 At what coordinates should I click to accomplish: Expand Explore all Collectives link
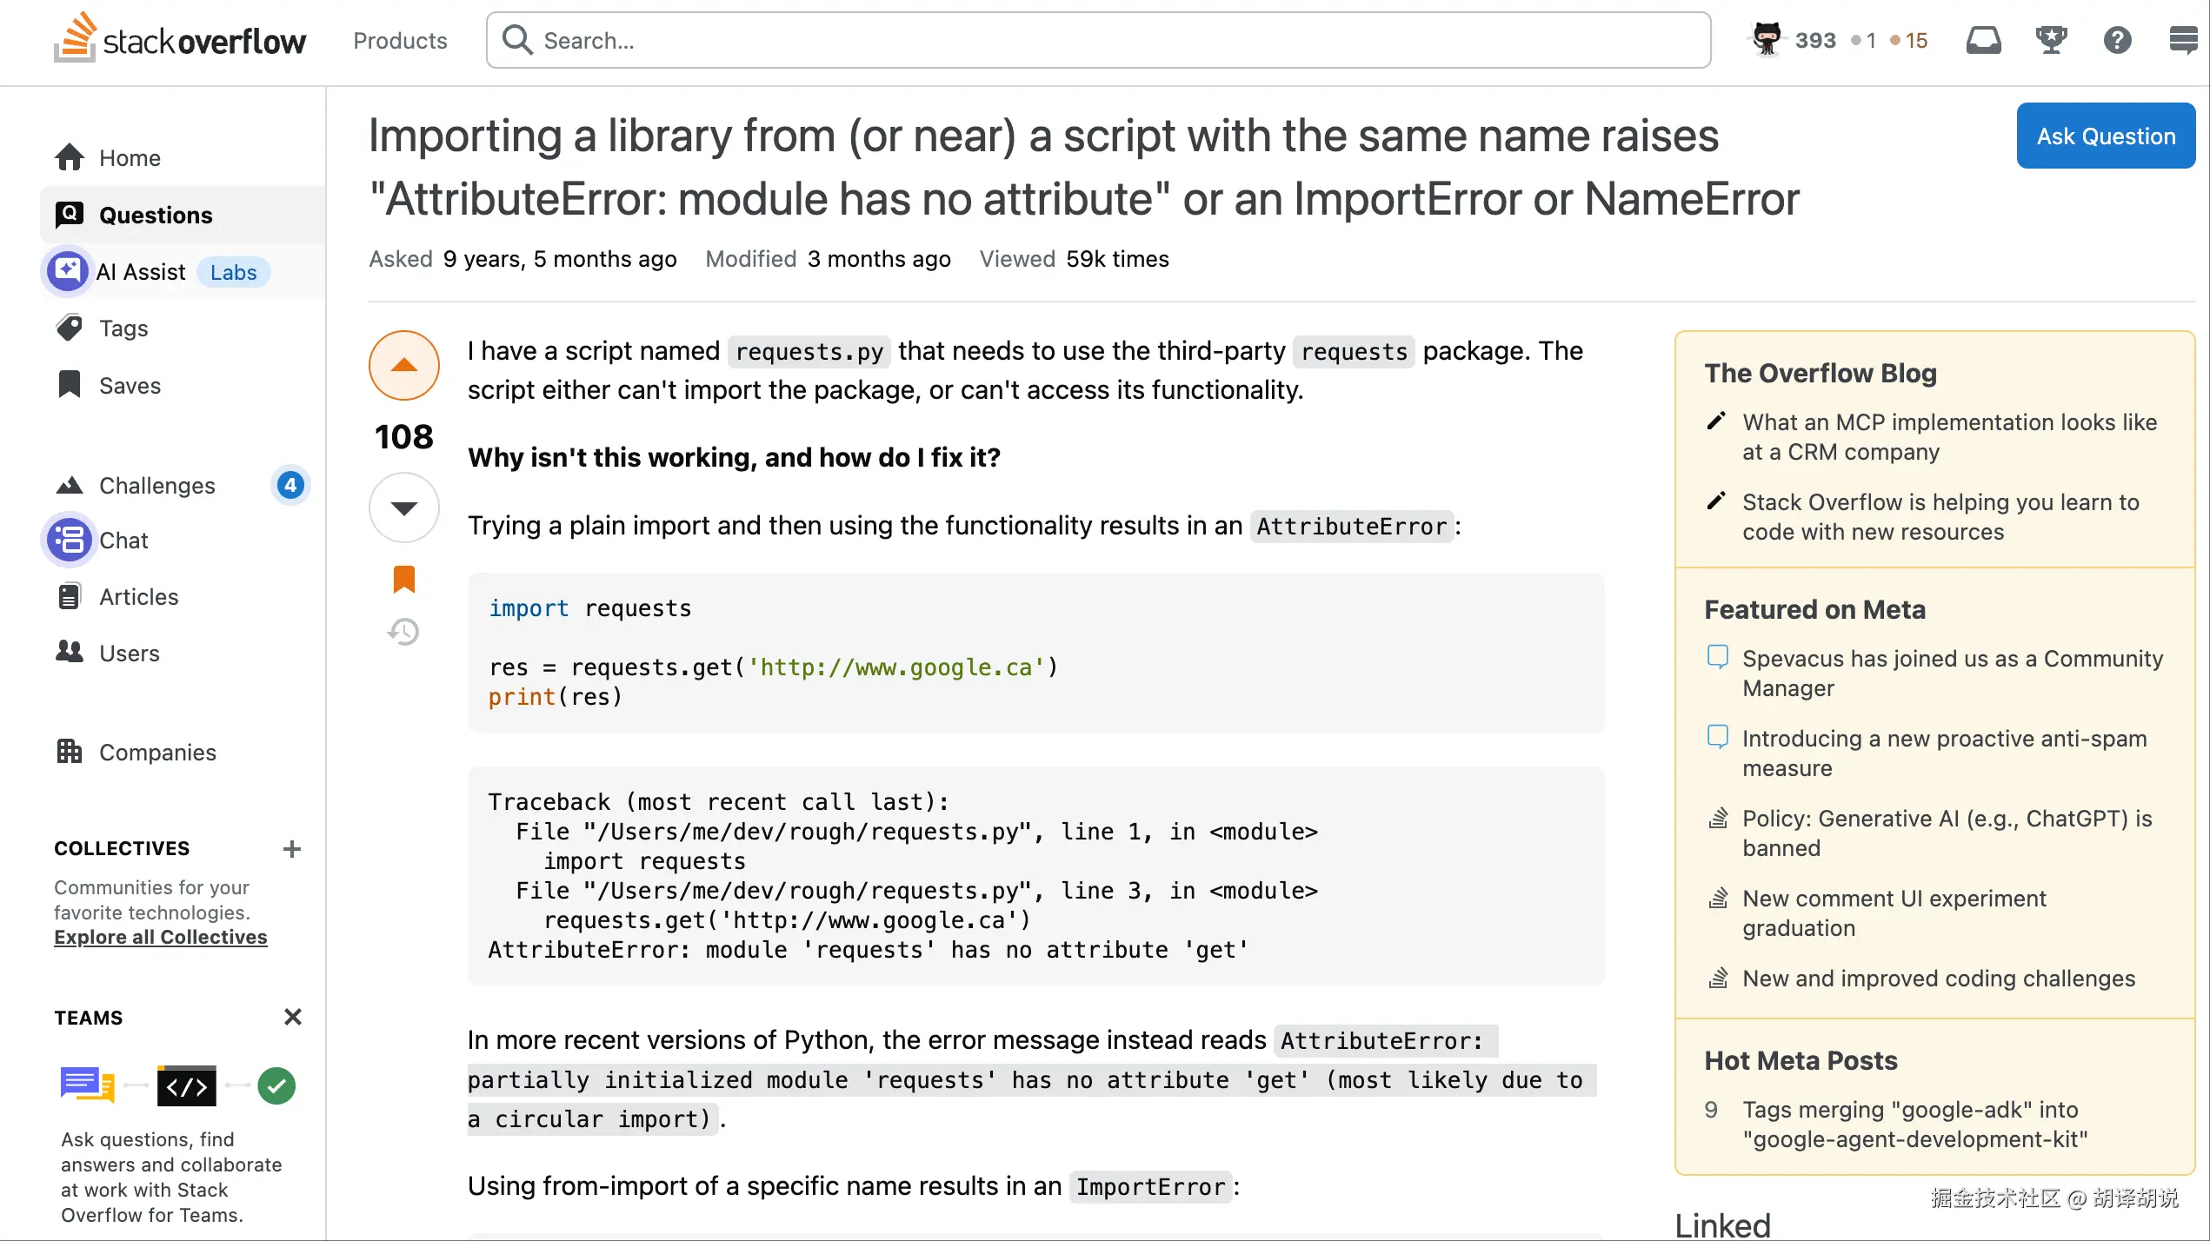[x=160, y=937]
